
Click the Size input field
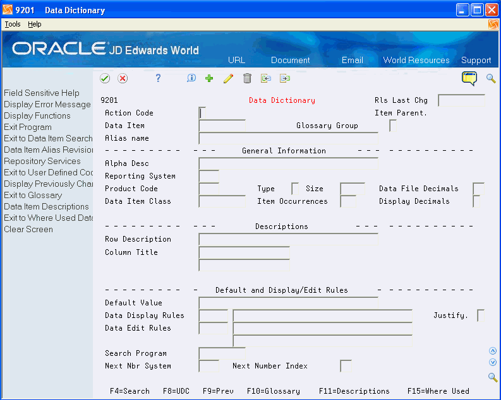pos(353,189)
